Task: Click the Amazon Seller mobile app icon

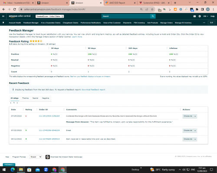Action: pyautogui.click(x=48, y=157)
